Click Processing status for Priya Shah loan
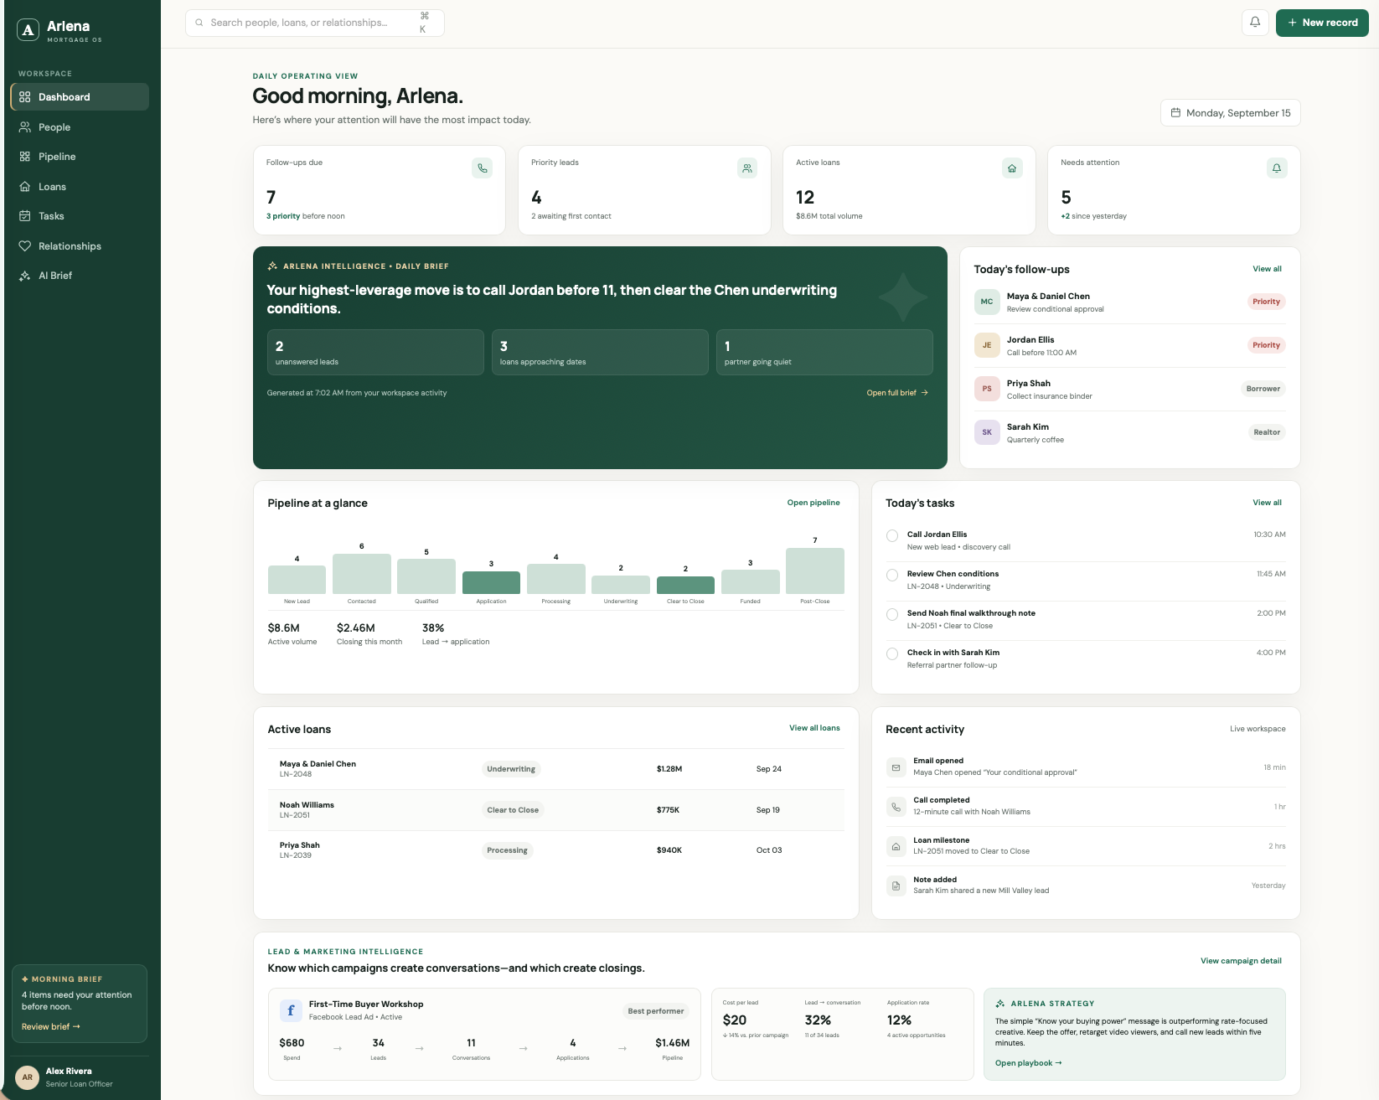 point(507,850)
